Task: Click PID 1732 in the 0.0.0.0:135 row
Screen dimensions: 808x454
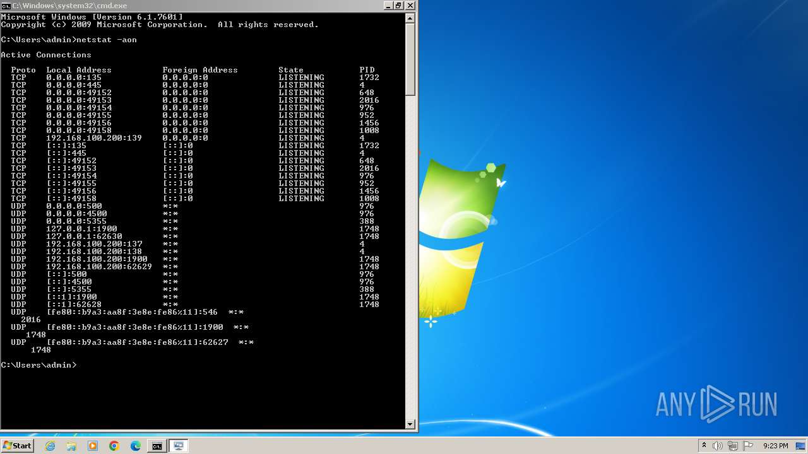Action: click(x=369, y=78)
